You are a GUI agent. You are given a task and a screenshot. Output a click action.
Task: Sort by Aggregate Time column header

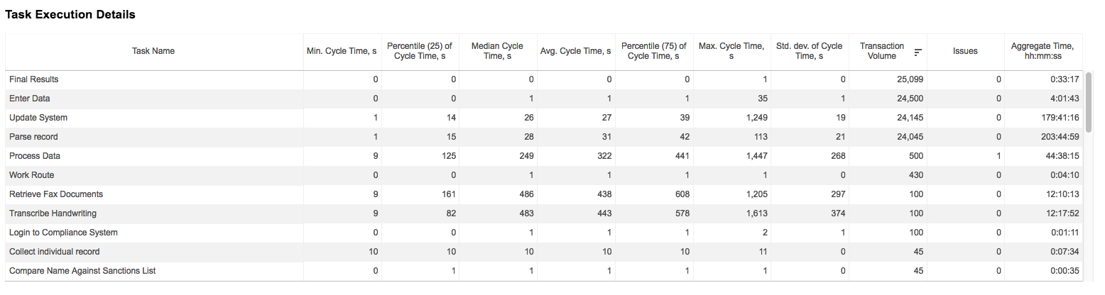1043,51
